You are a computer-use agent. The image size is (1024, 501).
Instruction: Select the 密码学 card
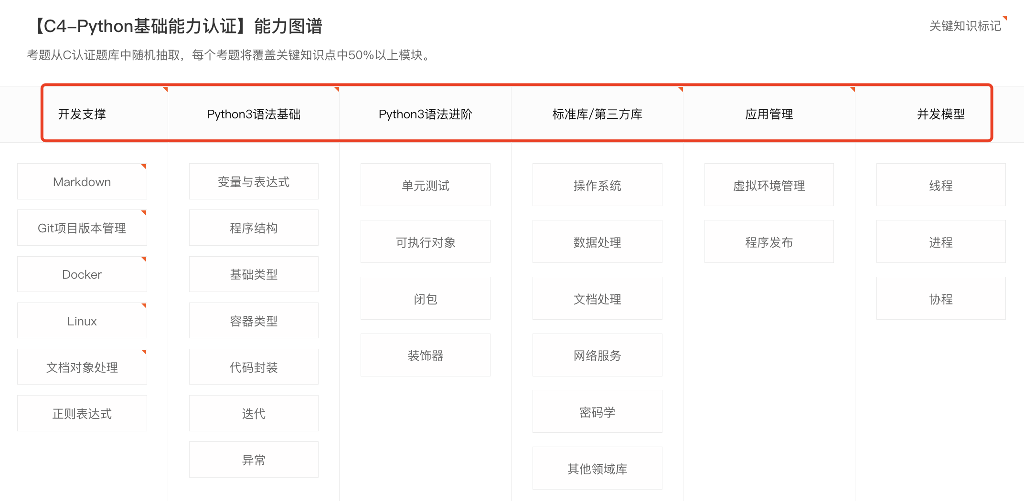[x=597, y=411]
